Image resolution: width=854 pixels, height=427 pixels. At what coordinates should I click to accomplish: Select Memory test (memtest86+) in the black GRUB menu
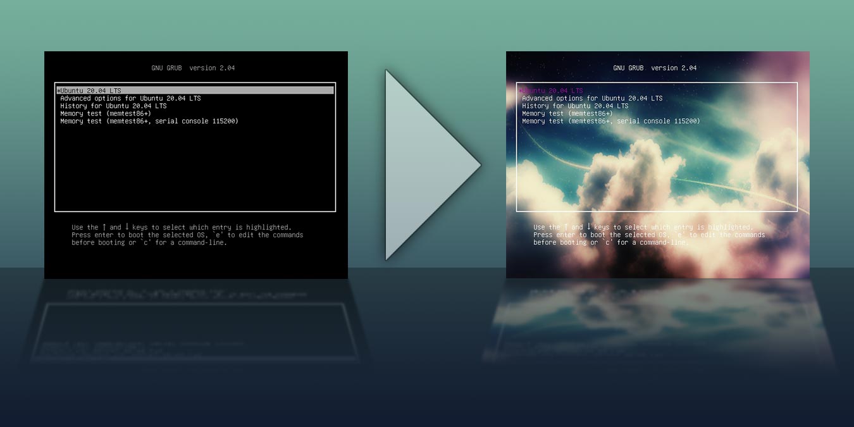pos(106,113)
